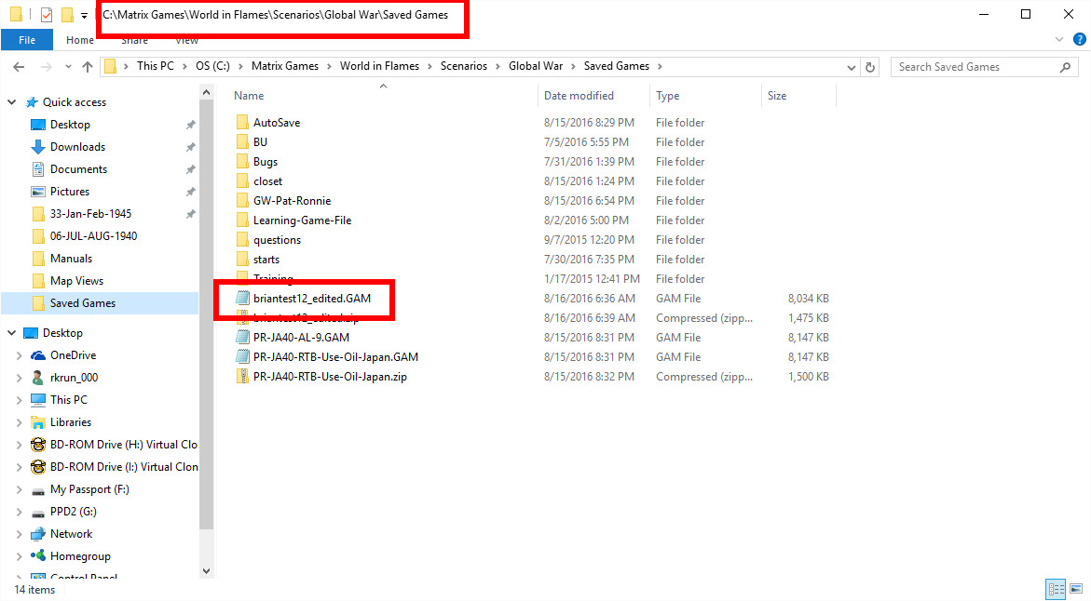Switch to large icons view layout
The image size is (1091, 601).
(1075, 589)
